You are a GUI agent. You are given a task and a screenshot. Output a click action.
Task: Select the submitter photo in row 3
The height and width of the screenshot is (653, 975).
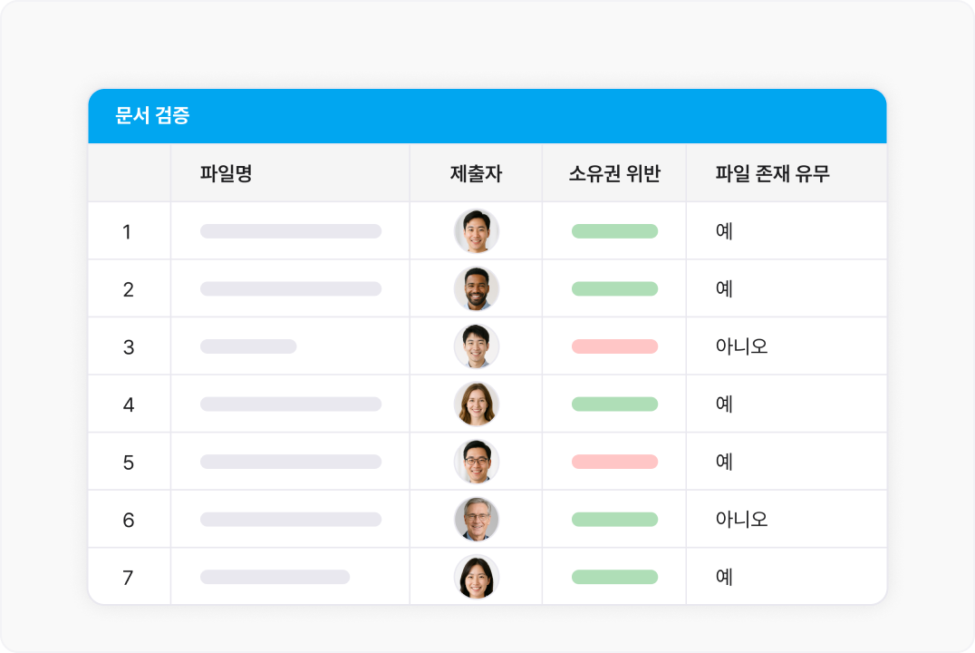477,346
